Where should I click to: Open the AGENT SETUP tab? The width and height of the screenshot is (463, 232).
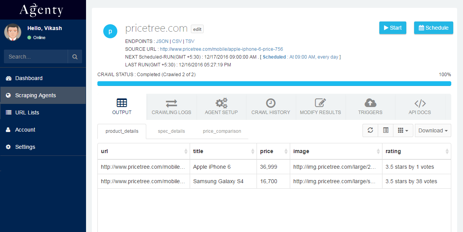[x=221, y=107]
